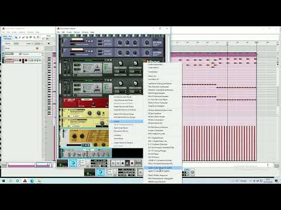Open Windows Start menu
281x210 pixels.
click(4, 181)
